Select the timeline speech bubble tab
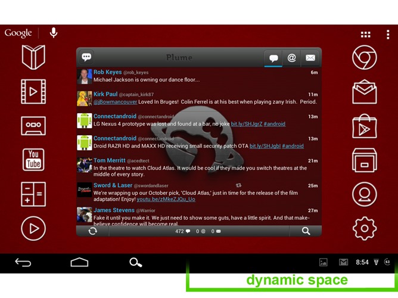 (273, 58)
